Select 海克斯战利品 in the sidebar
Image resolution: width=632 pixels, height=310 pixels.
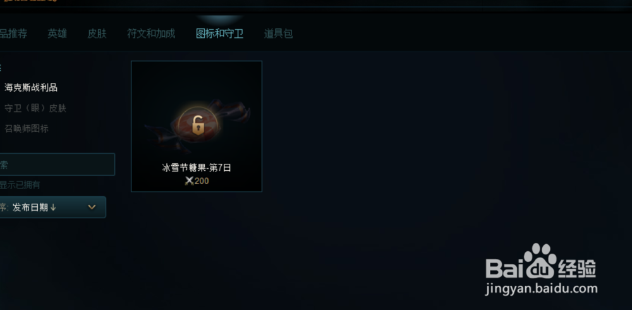[31, 87]
